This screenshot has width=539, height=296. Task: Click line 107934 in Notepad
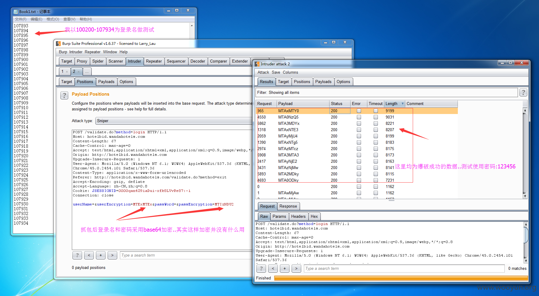click(x=21, y=223)
